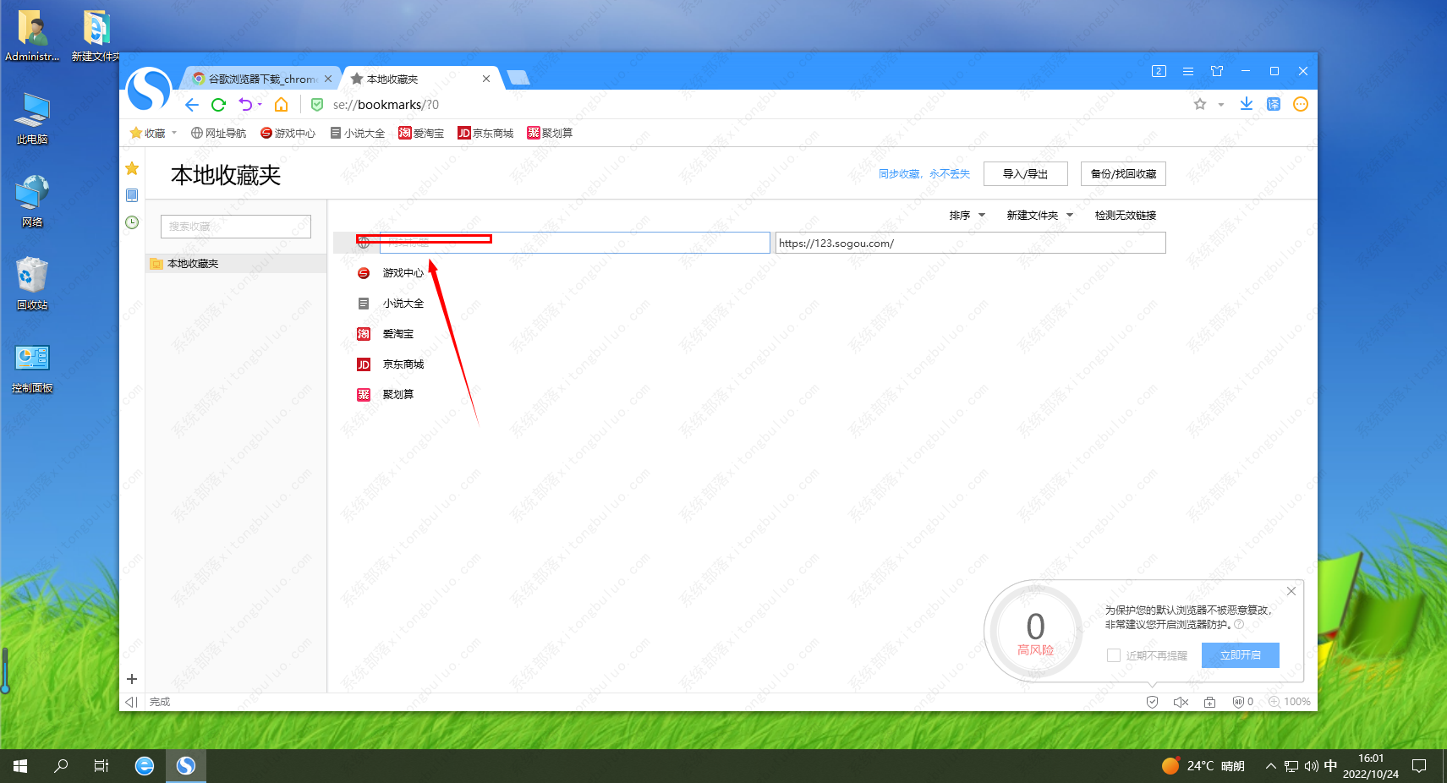Image resolution: width=1447 pixels, height=783 pixels.
Task: Click the 100% zoom control in status bar
Action: tap(1290, 702)
